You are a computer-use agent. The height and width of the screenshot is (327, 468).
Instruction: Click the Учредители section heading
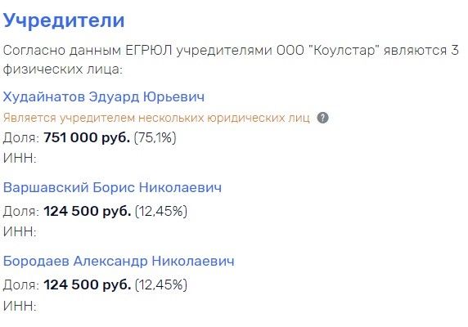click(x=64, y=20)
